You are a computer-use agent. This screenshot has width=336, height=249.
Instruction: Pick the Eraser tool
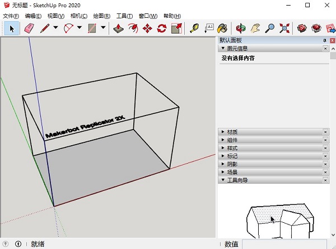coord(29,27)
